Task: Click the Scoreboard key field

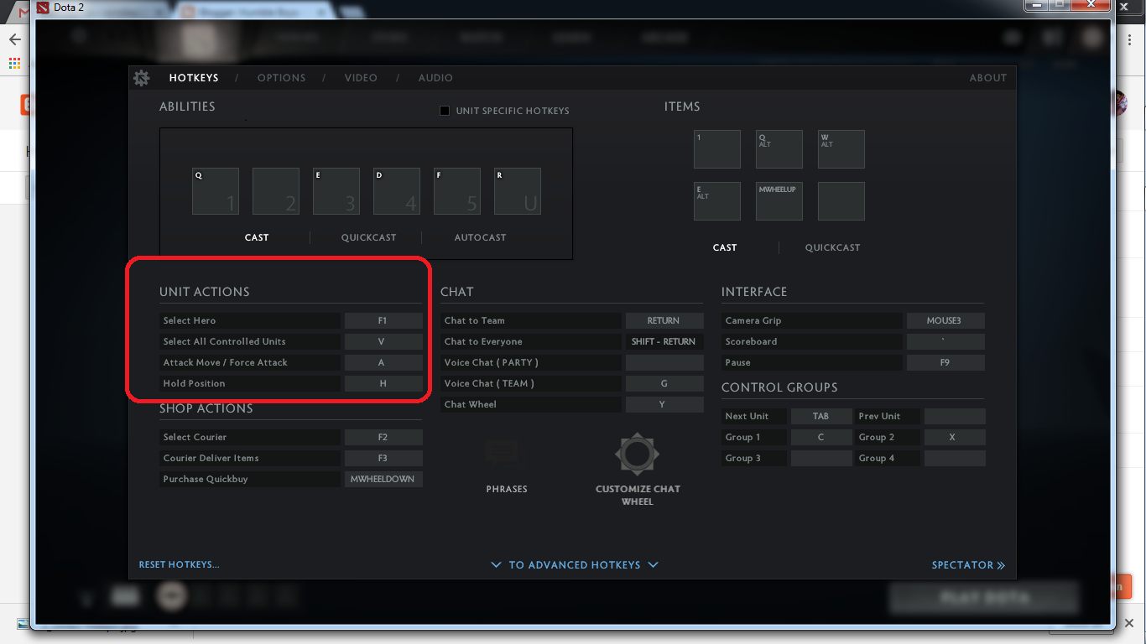Action: click(x=945, y=341)
